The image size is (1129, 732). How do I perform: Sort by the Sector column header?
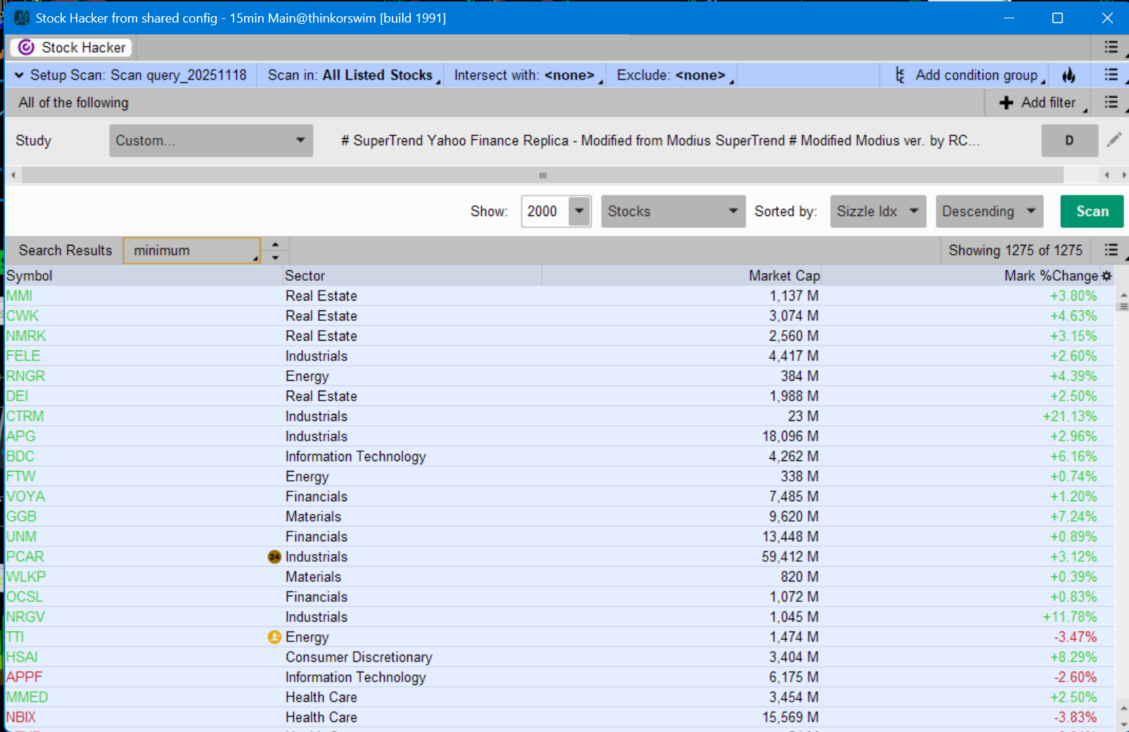[412, 276]
